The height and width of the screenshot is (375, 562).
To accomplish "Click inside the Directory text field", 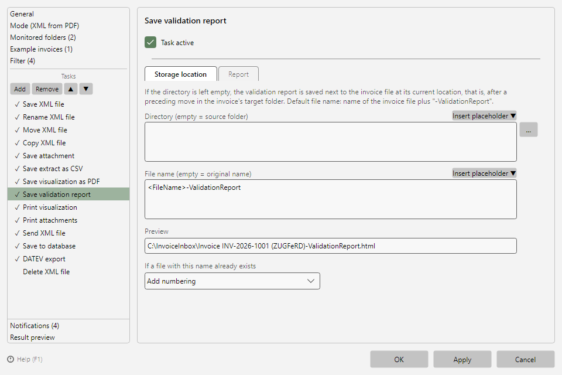I will (330, 142).
